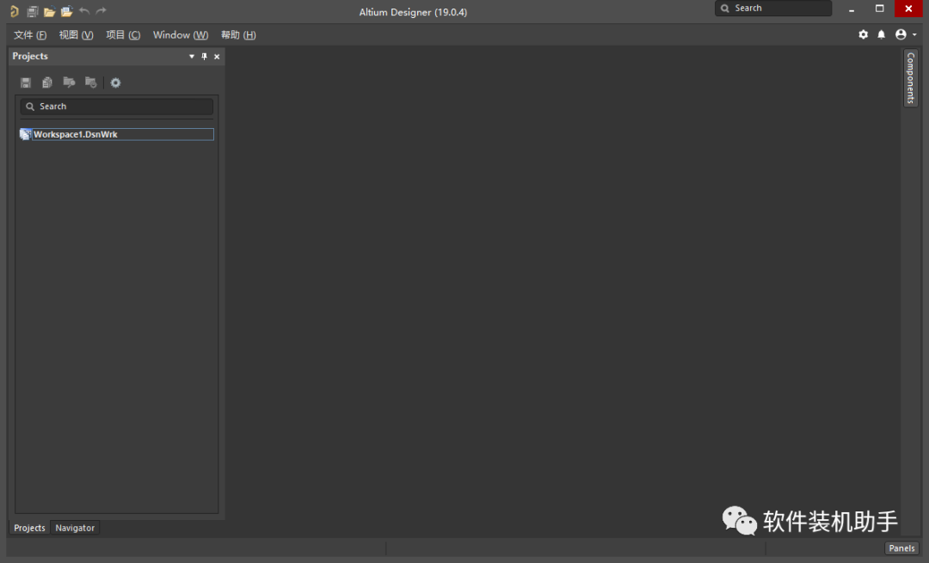This screenshot has width=929, height=563.
Task: Maximize the Altium Designer window
Action: click(880, 9)
